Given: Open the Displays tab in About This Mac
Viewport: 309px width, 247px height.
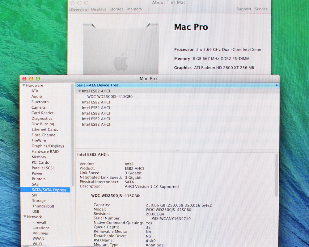Looking at the screenshot, I should pyautogui.click(x=98, y=9).
